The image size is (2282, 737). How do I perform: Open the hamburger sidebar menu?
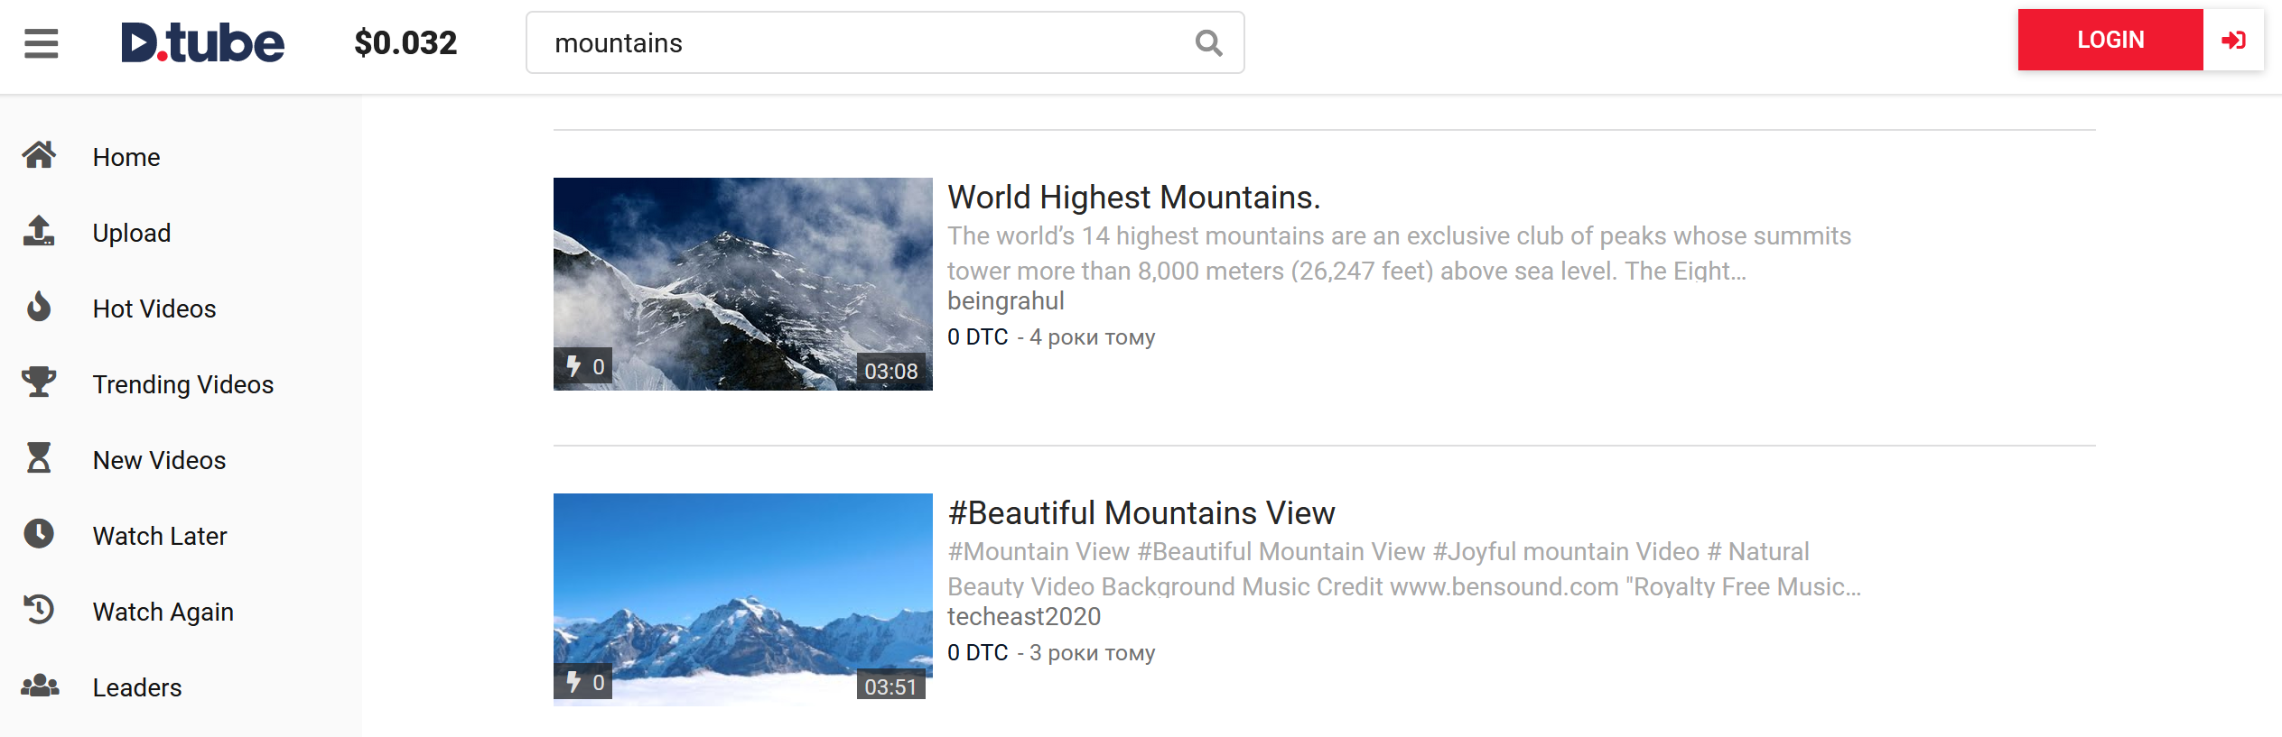coord(42,43)
